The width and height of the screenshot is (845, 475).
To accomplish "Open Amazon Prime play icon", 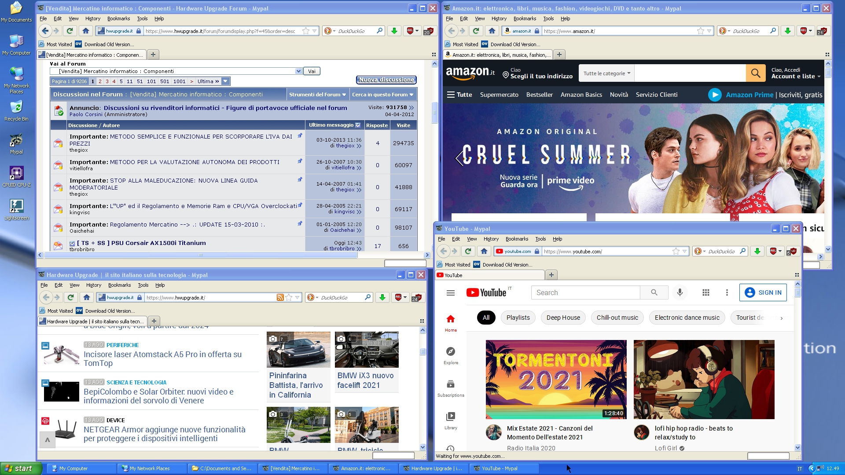I will pyautogui.click(x=715, y=95).
